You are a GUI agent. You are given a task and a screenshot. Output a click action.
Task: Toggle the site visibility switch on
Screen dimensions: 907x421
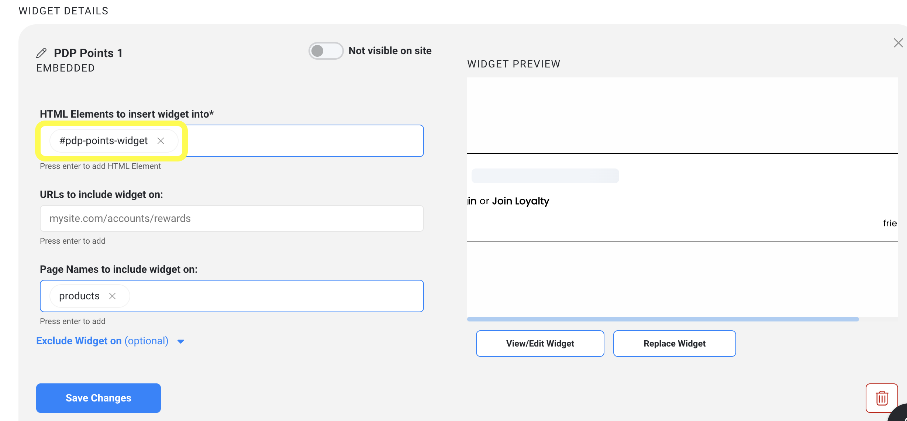326,51
